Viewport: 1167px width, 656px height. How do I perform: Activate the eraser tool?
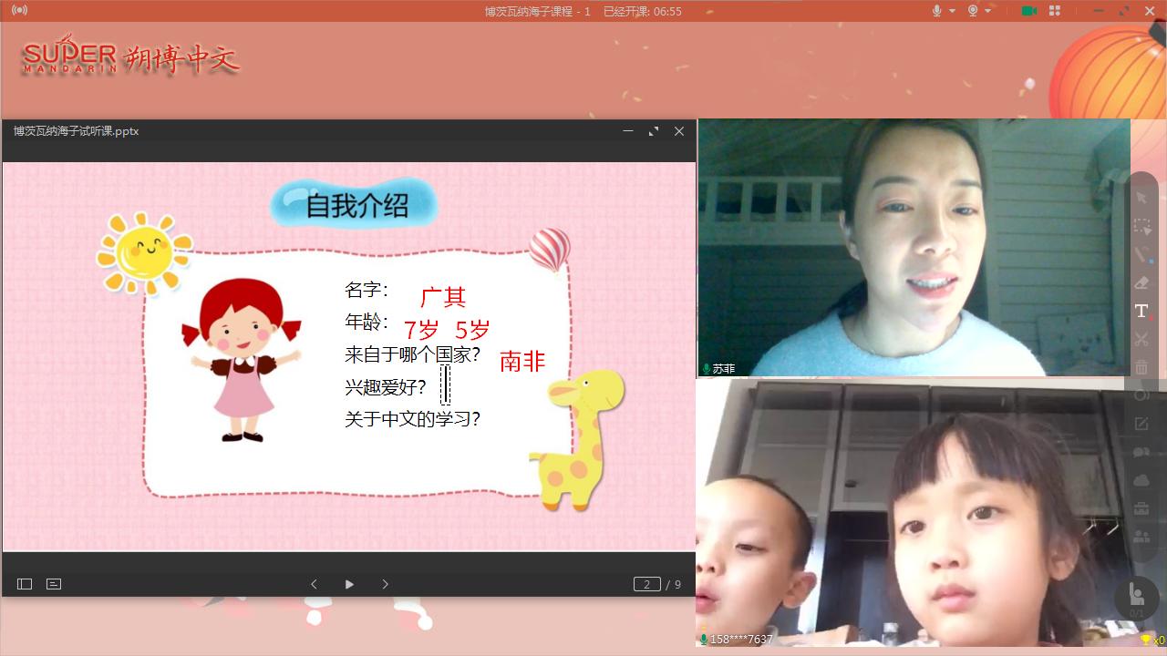click(x=1141, y=282)
